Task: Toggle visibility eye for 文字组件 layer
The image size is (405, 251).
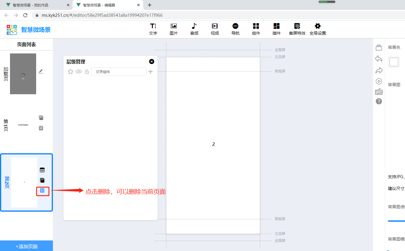Action: (78, 72)
